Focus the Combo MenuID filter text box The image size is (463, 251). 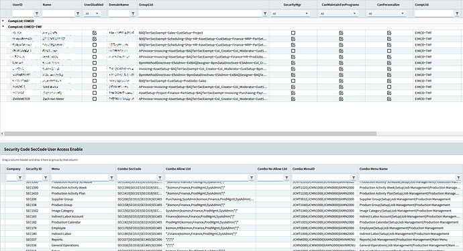pyautogui.click(x=321, y=178)
